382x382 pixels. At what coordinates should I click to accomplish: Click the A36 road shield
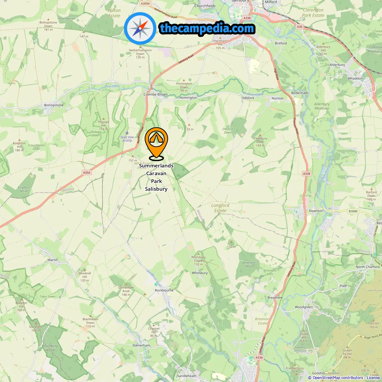click(300, 27)
